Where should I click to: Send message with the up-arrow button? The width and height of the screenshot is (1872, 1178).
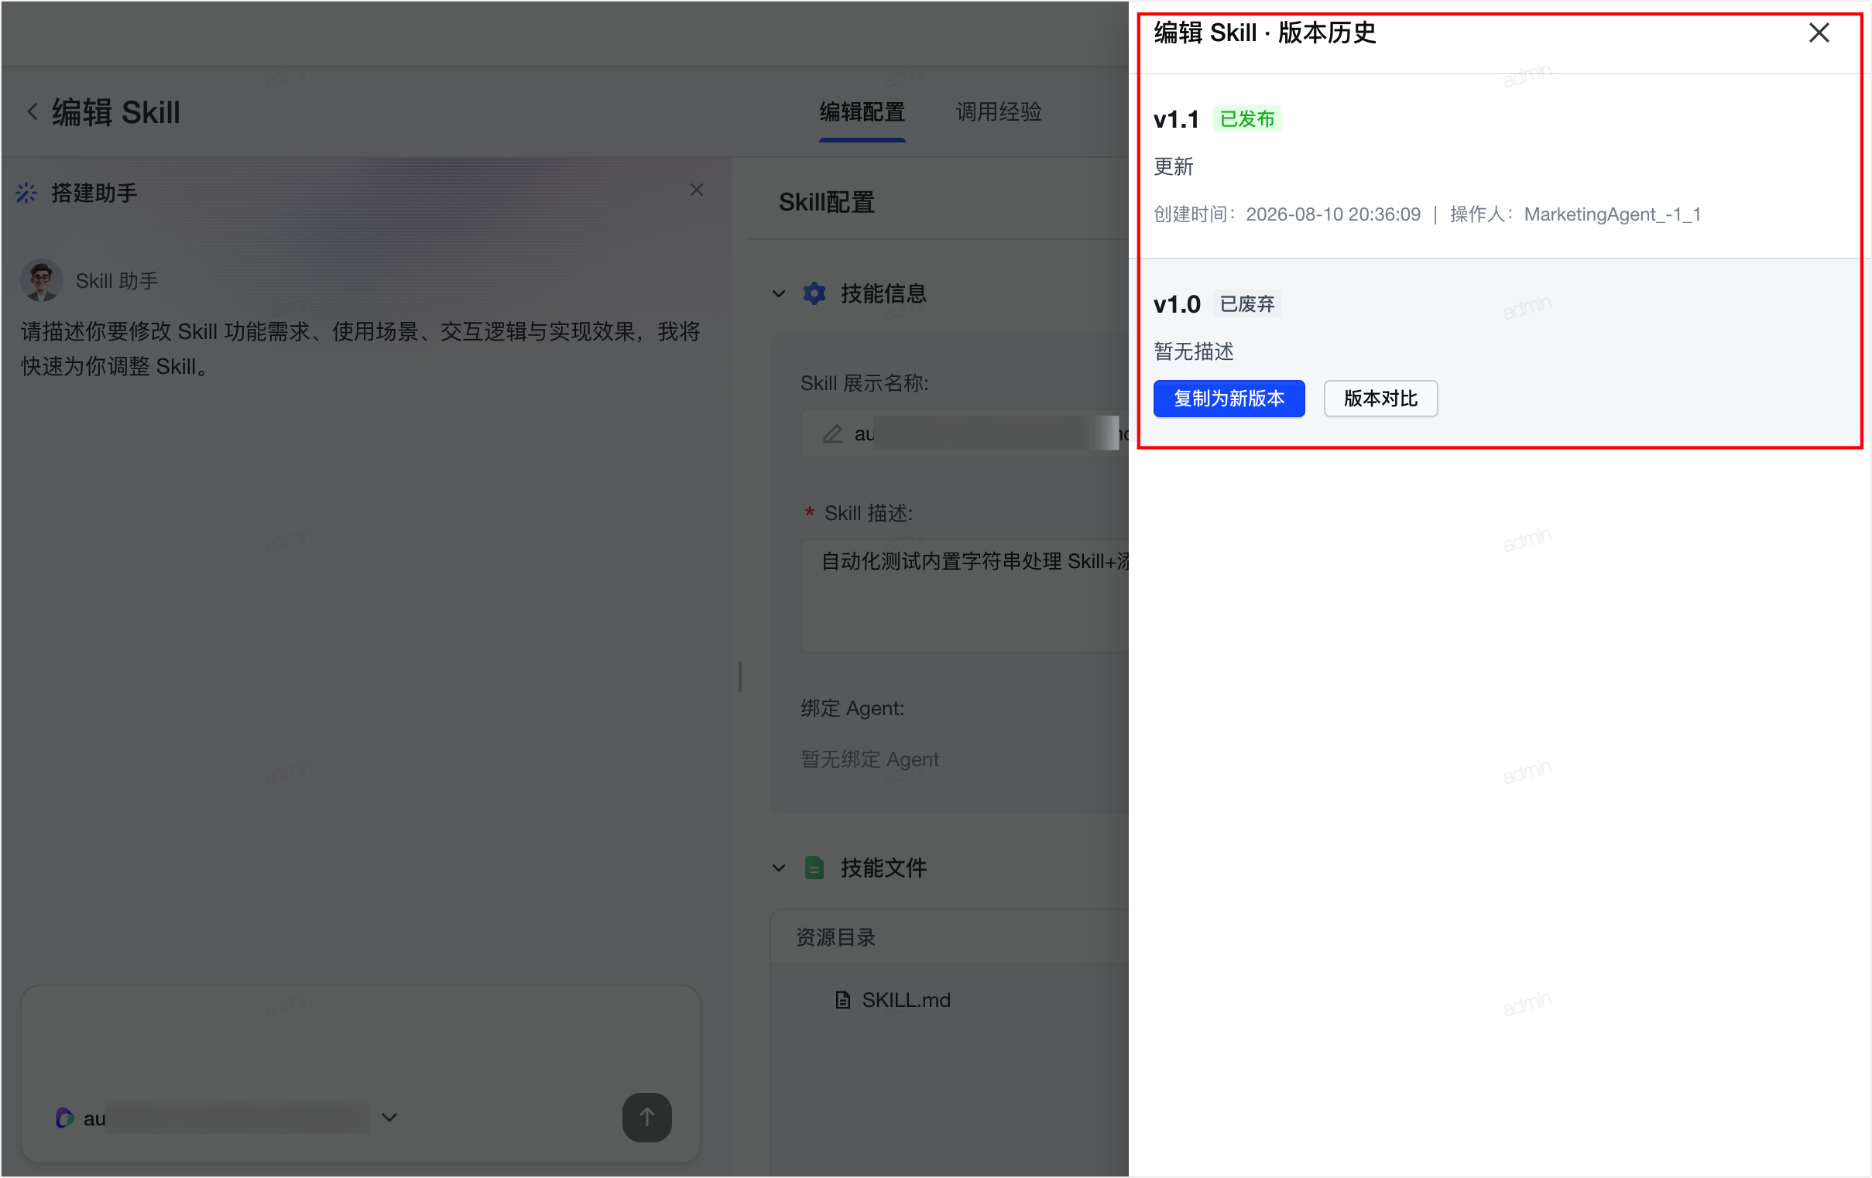point(646,1117)
